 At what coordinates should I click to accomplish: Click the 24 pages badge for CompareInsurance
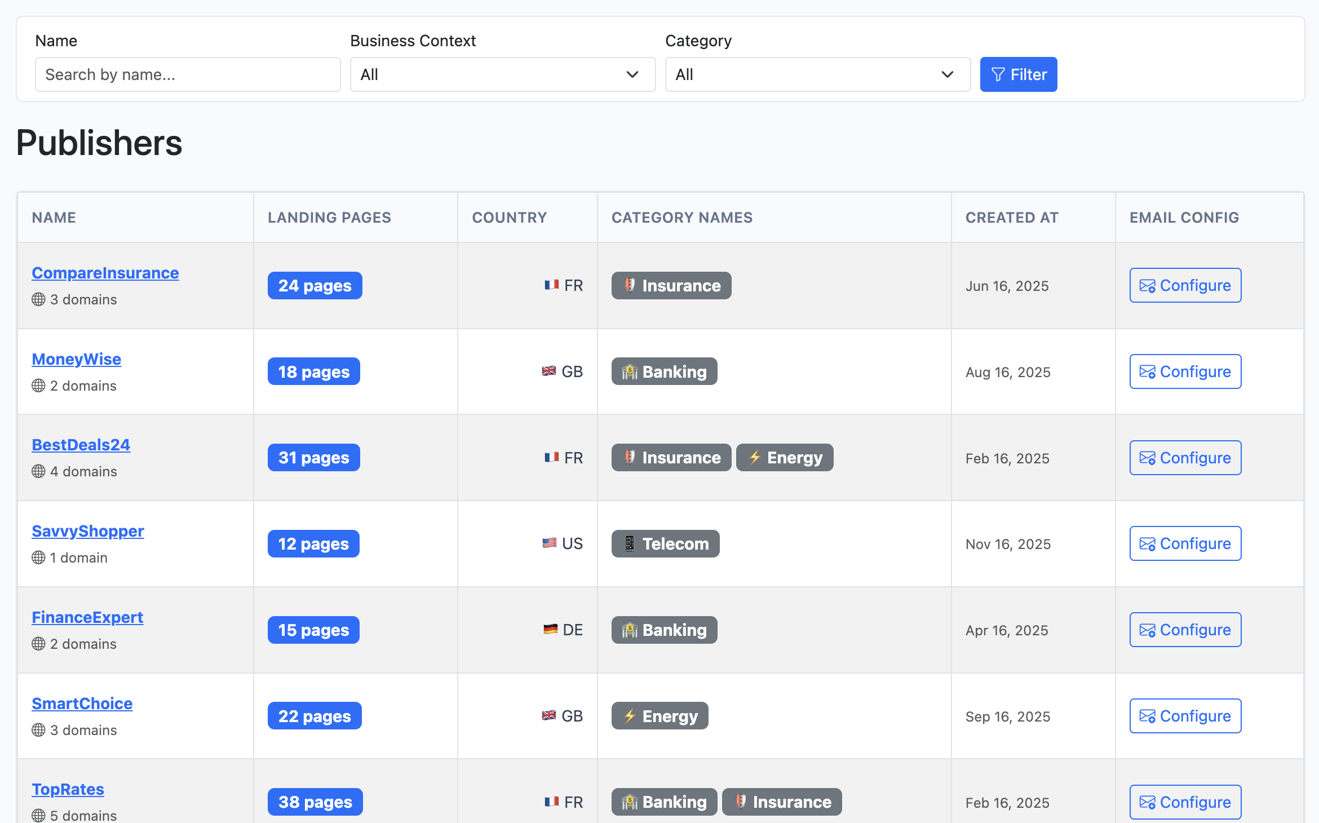(315, 285)
